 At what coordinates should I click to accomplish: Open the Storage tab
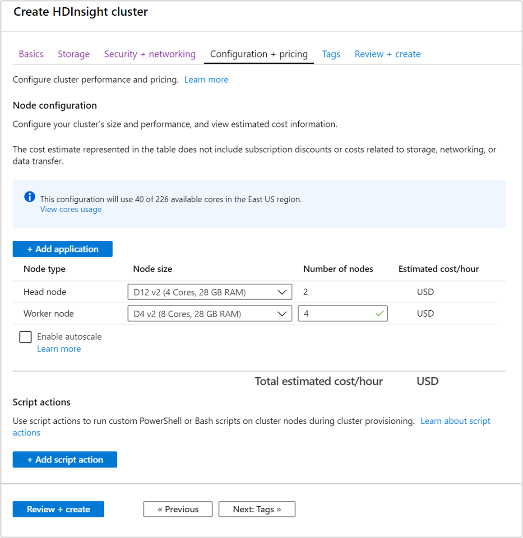[74, 54]
